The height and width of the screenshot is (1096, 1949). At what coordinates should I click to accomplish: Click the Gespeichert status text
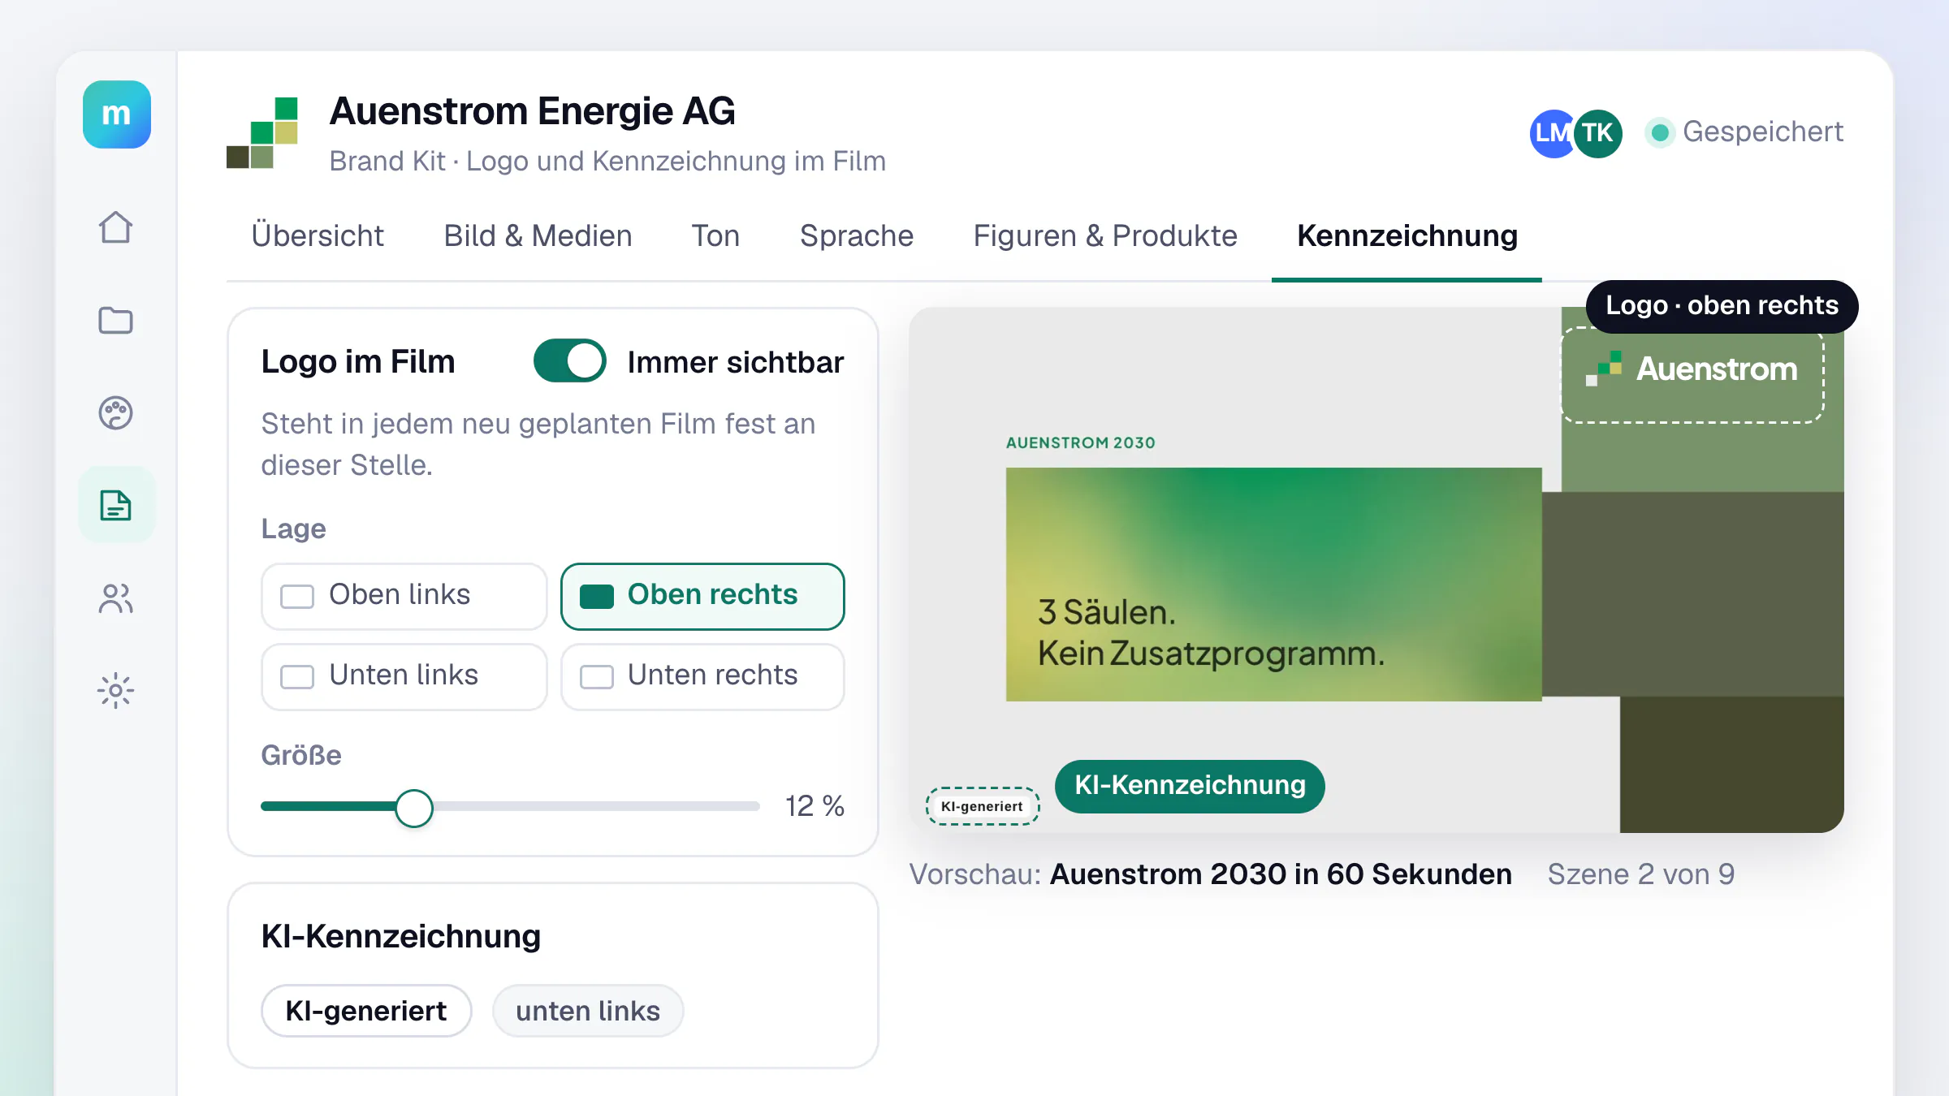coord(1763,132)
